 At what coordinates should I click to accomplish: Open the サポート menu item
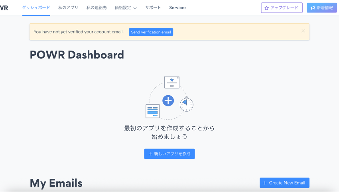point(153,8)
